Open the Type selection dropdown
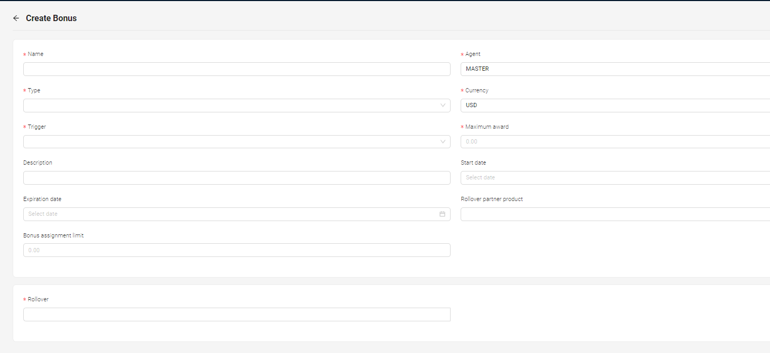This screenshot has height=353, width=770. pyautogui.click(x=237, y=105)
